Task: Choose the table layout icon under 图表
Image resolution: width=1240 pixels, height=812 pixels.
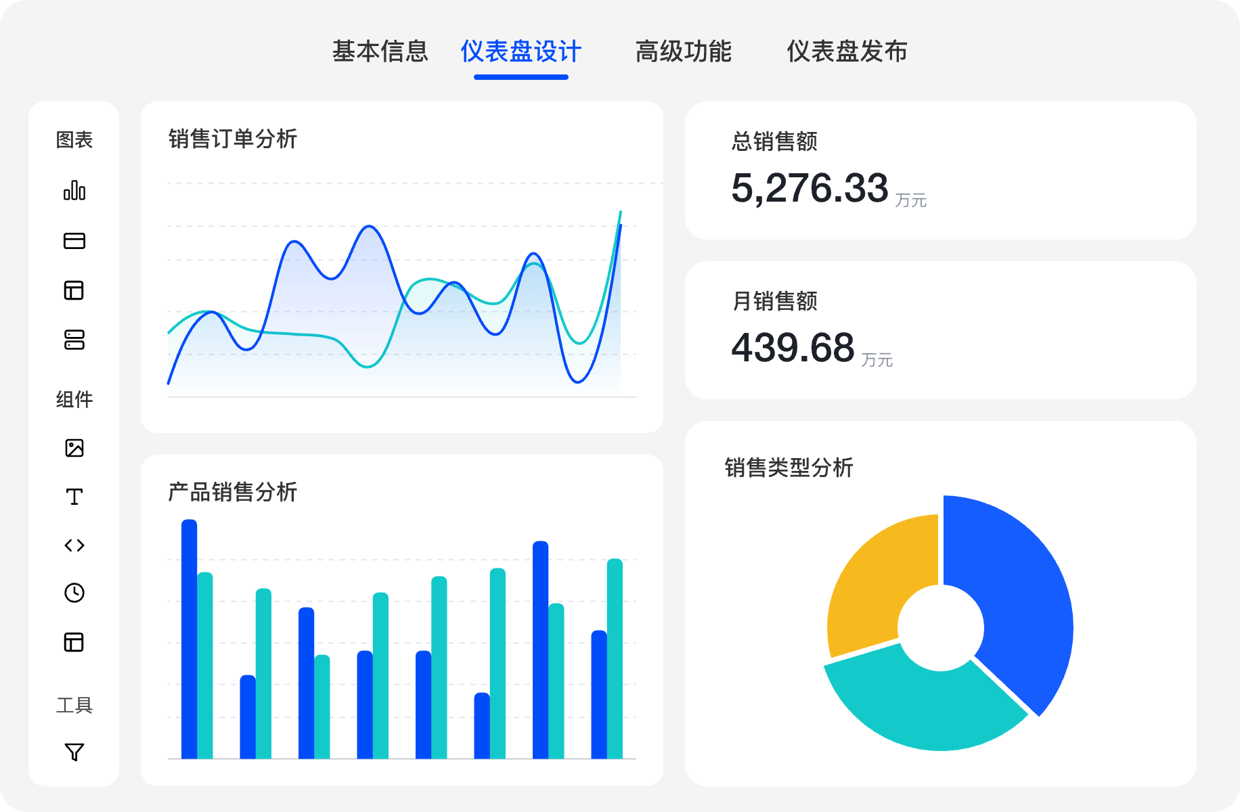Action: (74, 290)
